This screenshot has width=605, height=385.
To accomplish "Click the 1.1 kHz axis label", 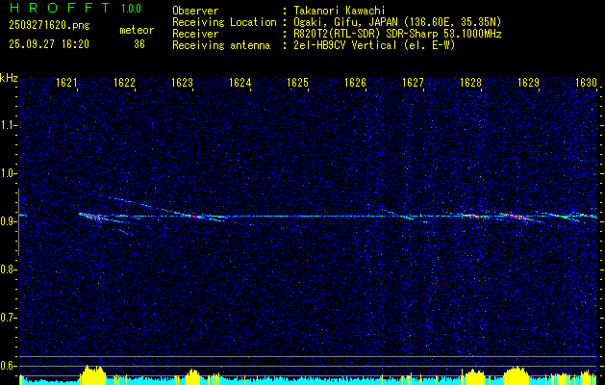I will 8,125.
